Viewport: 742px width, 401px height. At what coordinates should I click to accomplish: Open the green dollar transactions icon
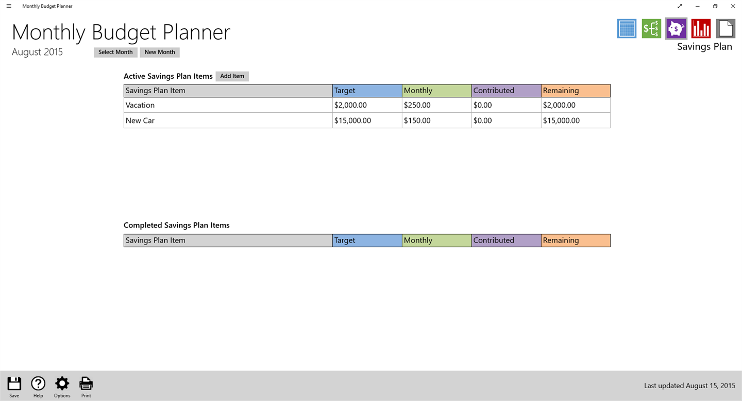click(x=651, y=29)
